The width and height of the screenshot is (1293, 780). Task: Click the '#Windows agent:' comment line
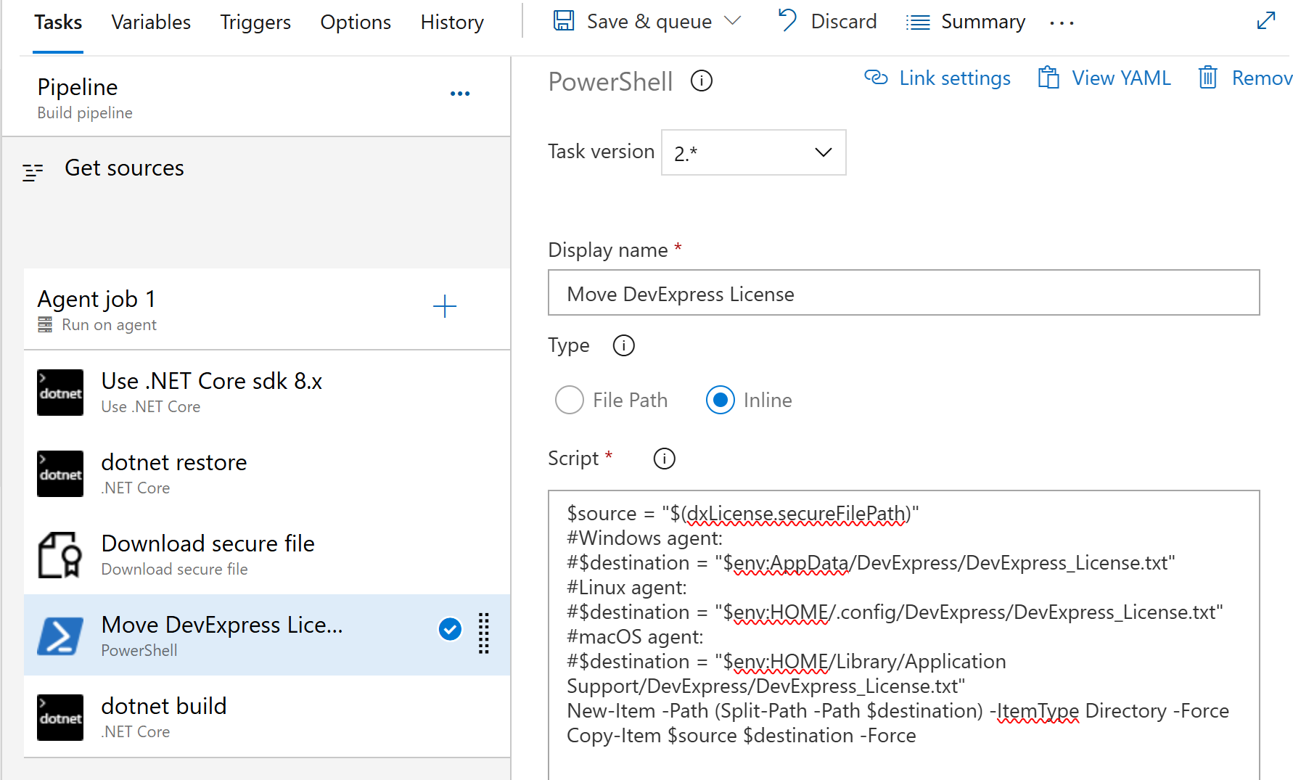(x=644, y=538)
